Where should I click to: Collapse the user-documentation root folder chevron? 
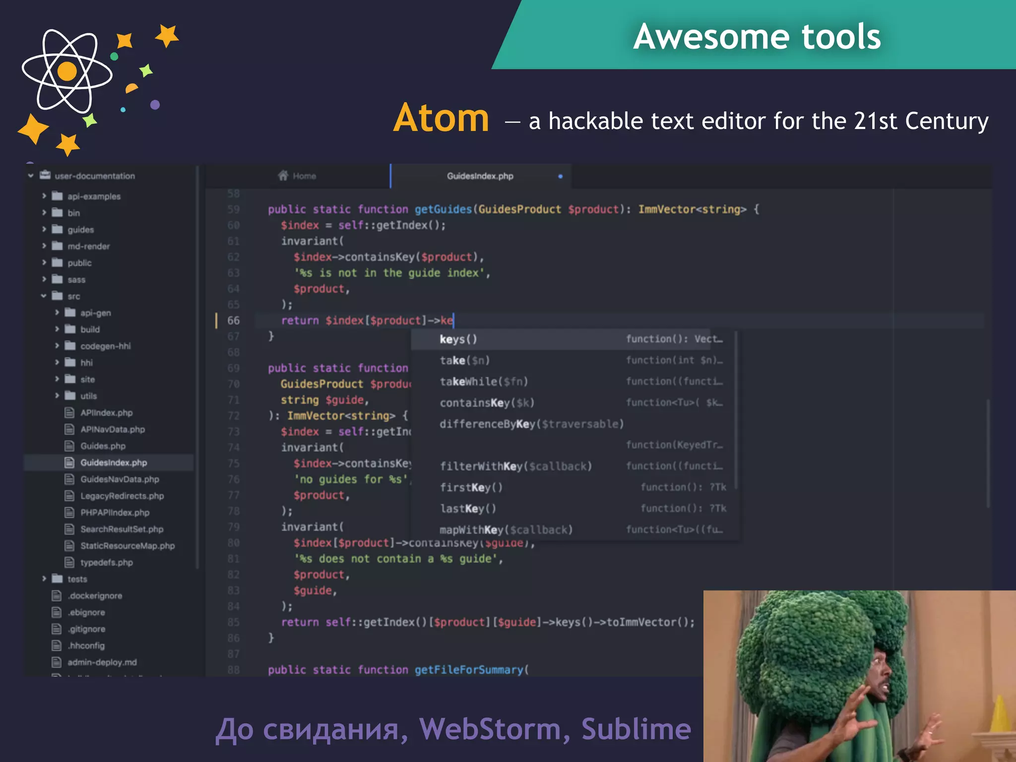[x=31, y=176]
